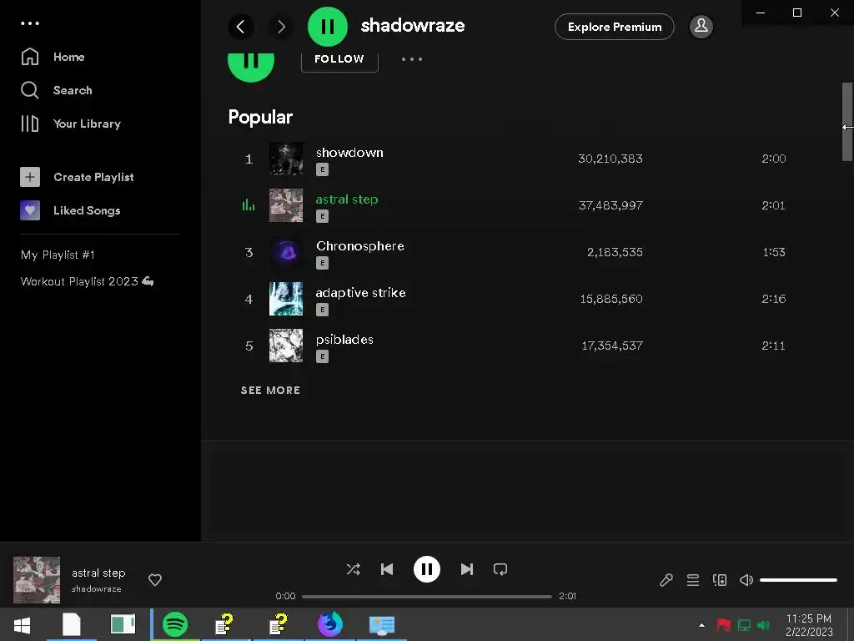Toggle shuffle playback
The height and width of the screenshot is (641, 854).
pyautogui.click(x=353, y=569)
